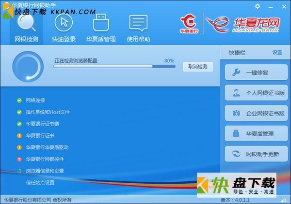Select 操作系统和Host文件 check item
Screen dimensions: 291x204
pos(48,112)
